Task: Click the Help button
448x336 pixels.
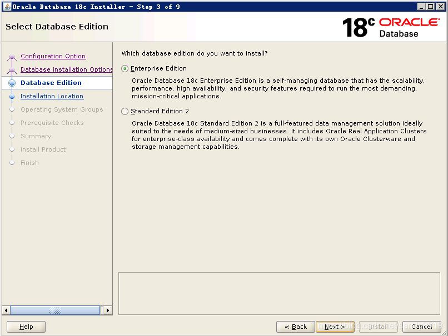Action: click(26, 327)
